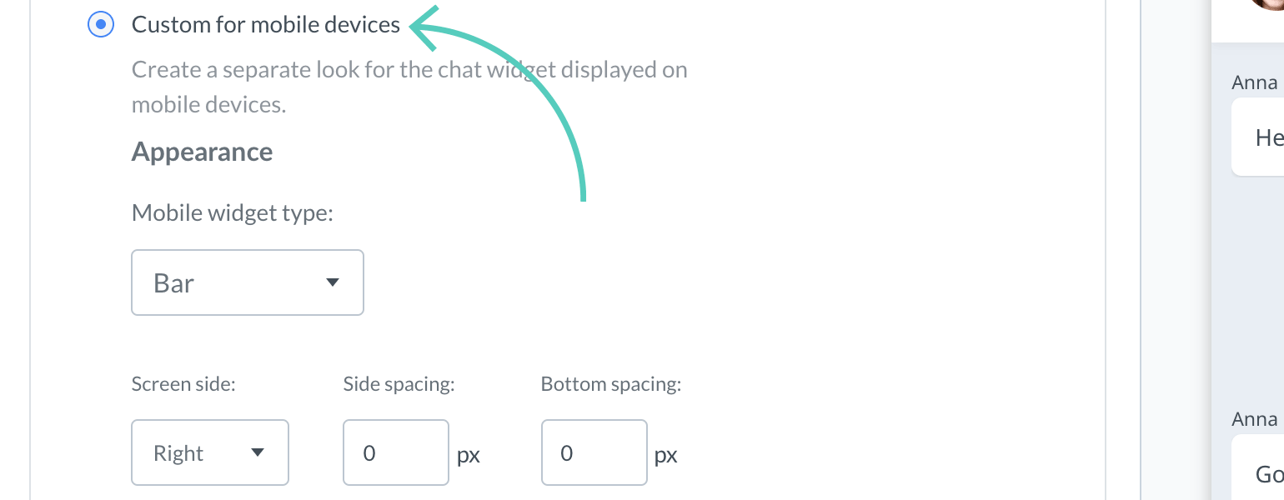Open the Right screen side chevron arrow

(x=258, y=452)
